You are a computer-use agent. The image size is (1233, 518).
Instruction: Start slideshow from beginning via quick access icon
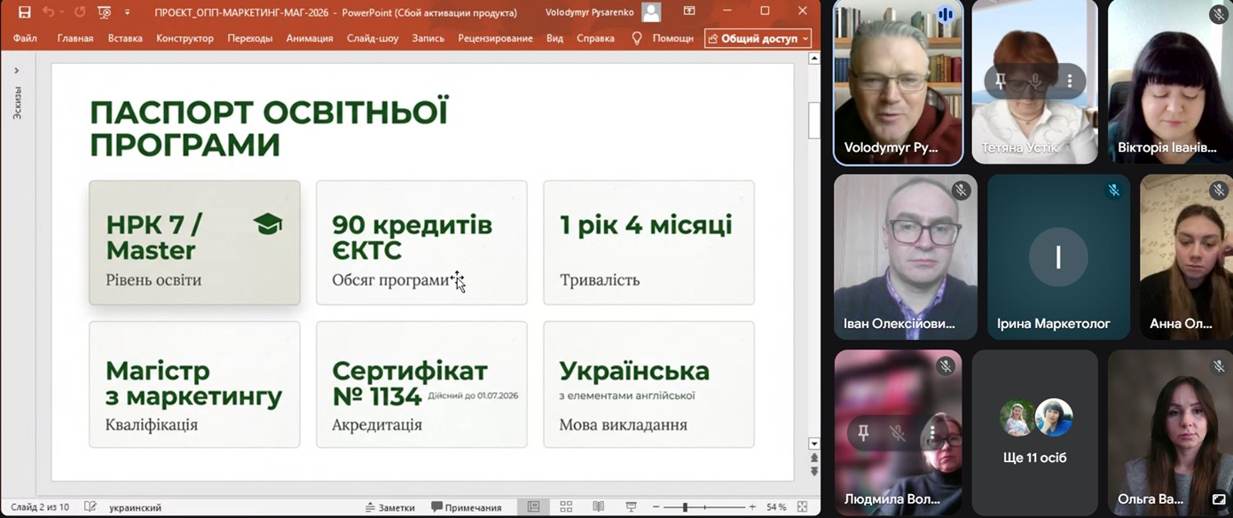coord(105,12)
